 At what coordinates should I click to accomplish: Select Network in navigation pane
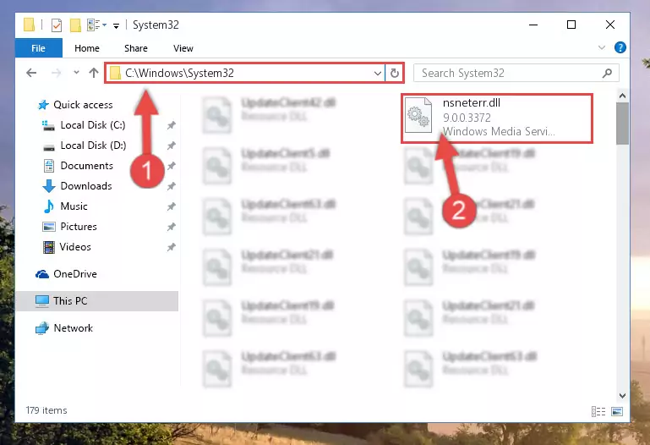(x=73, y=328)
